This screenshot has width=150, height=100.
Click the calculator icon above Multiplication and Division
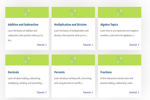(73, 12)
